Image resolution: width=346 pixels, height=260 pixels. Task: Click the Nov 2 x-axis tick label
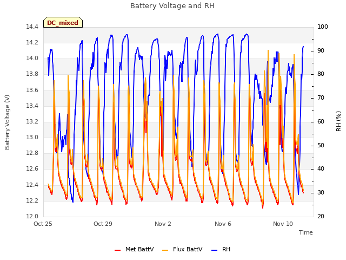[163, 224]
